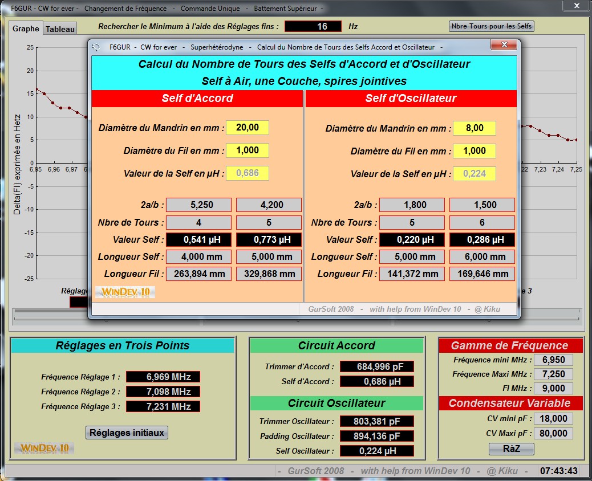Image resolution: width=592 pixels, height=481 pixels.
Task: Switch to the Tableau tab
Action: pyautogui.click(x=60, y=29)
